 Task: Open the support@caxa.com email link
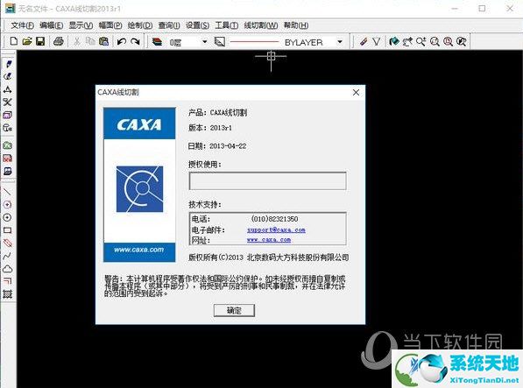click(x=276, y=229)
